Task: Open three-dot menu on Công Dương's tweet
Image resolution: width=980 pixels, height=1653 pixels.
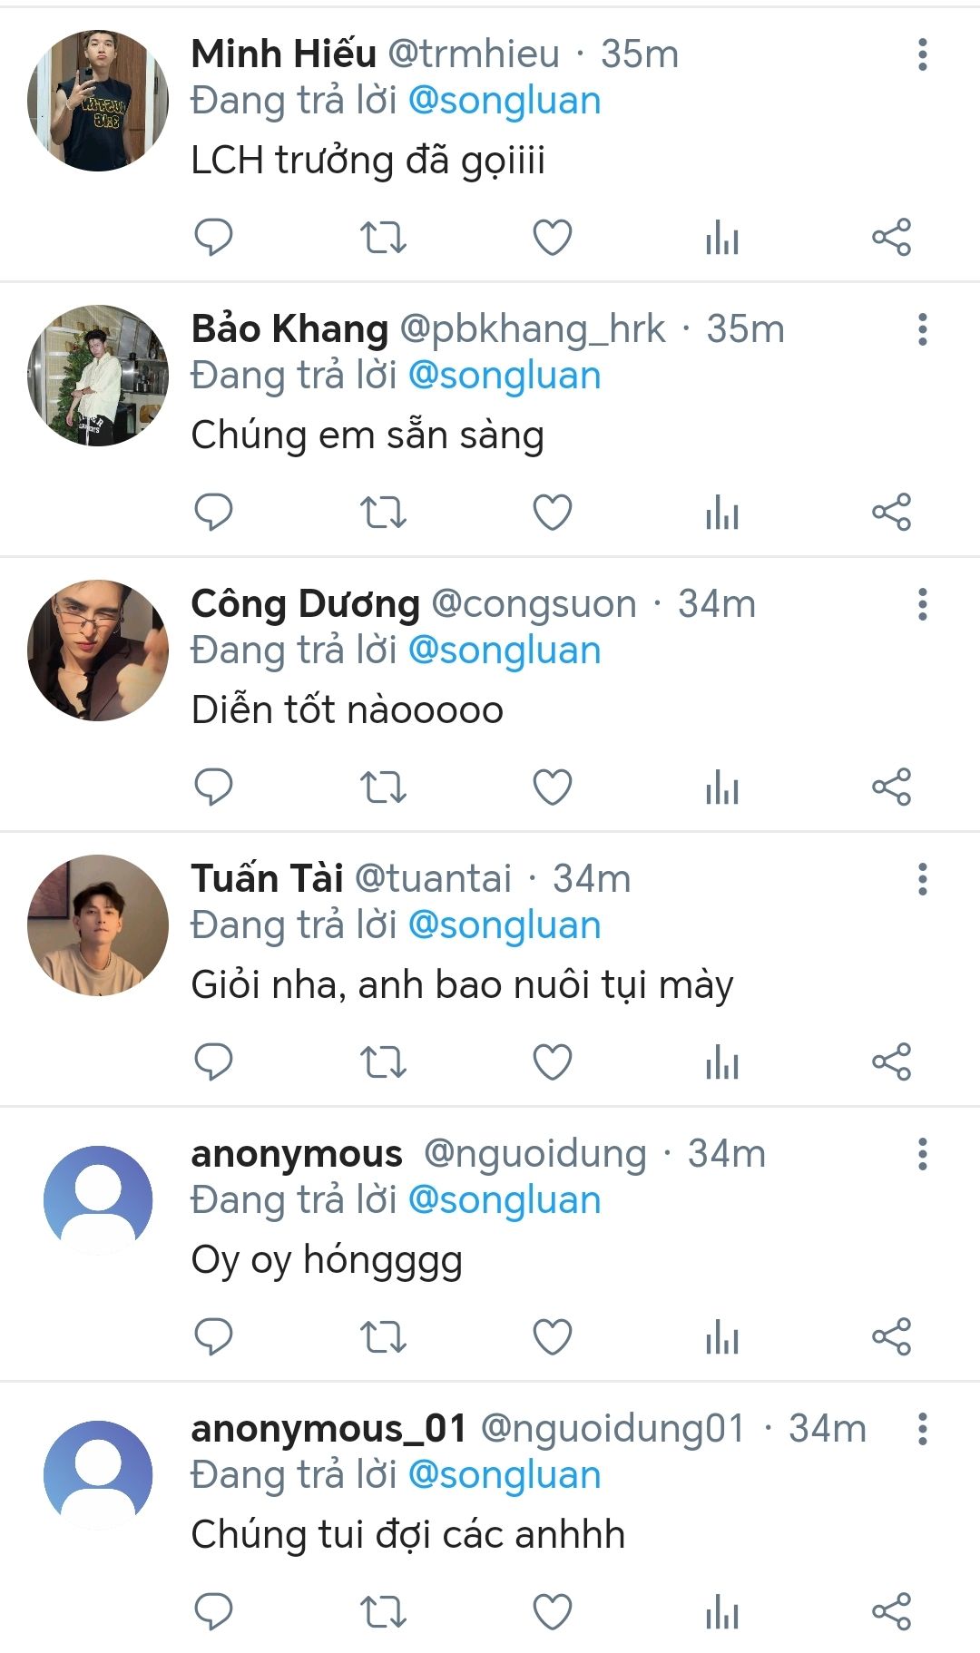Action: tap(922, 604)
